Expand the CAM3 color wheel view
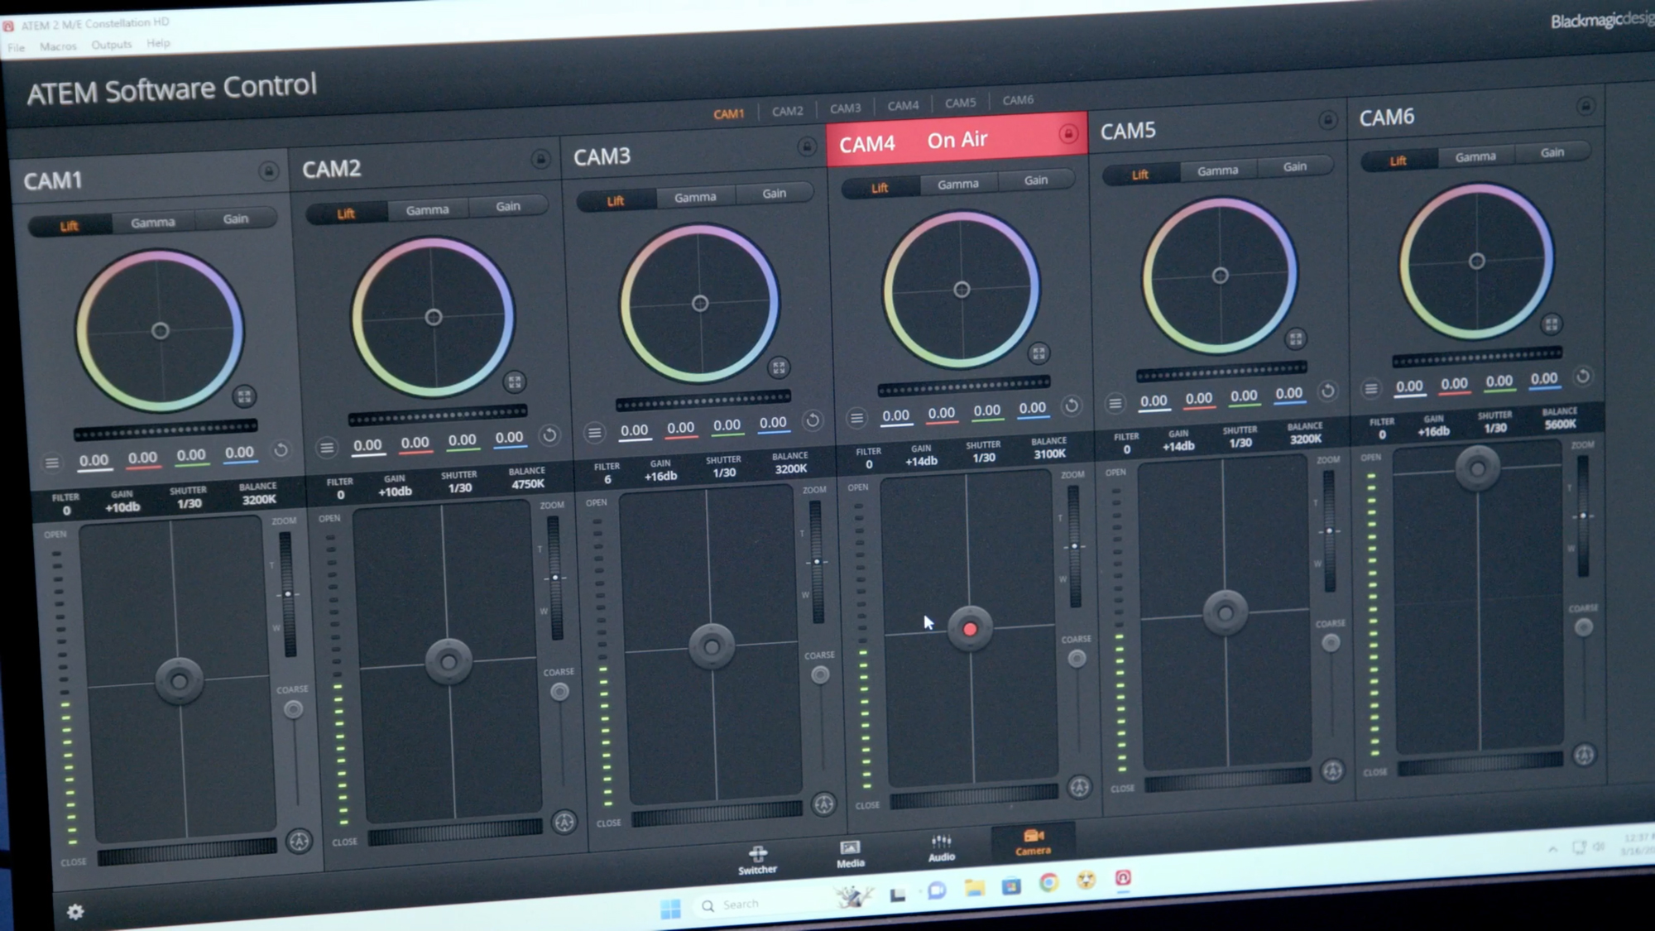The height and width of the screenshot is (931, 1655). coord(779,367)
